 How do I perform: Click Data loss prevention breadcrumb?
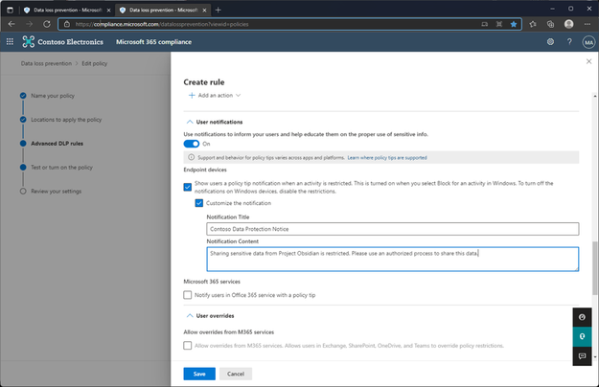46,63
